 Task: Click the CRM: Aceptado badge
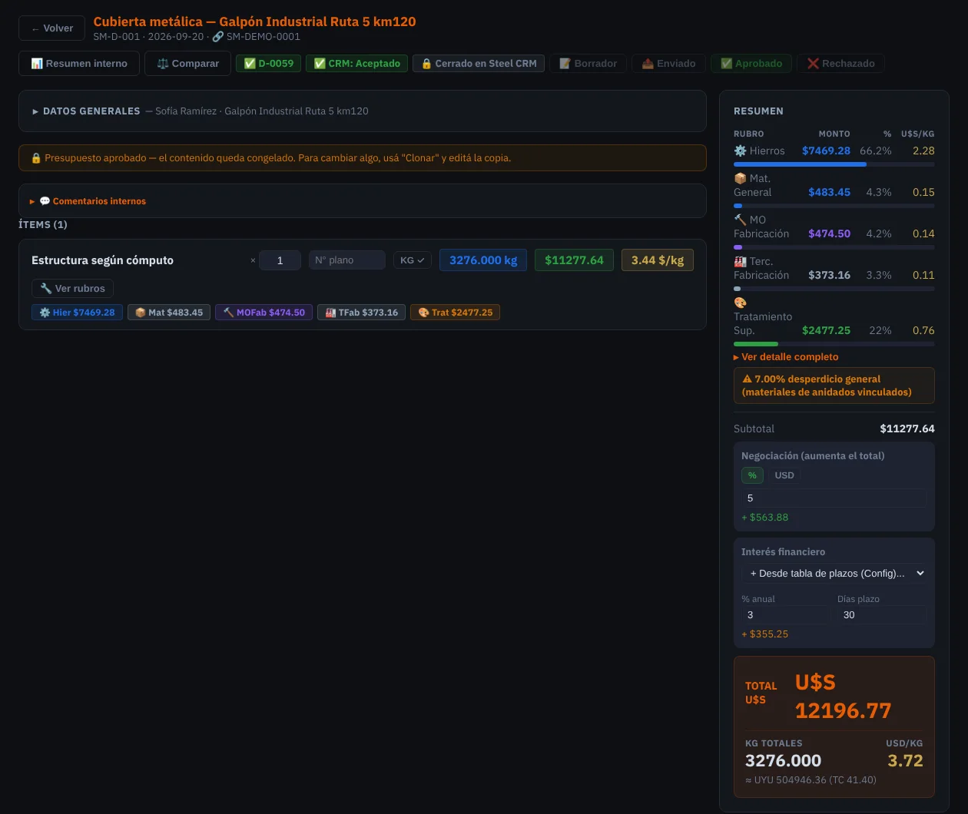[356, 64]
